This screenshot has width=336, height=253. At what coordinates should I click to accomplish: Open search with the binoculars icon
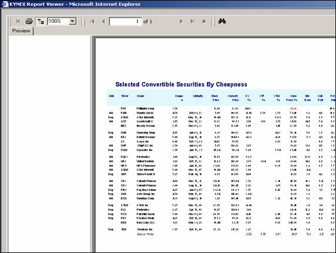222,21
